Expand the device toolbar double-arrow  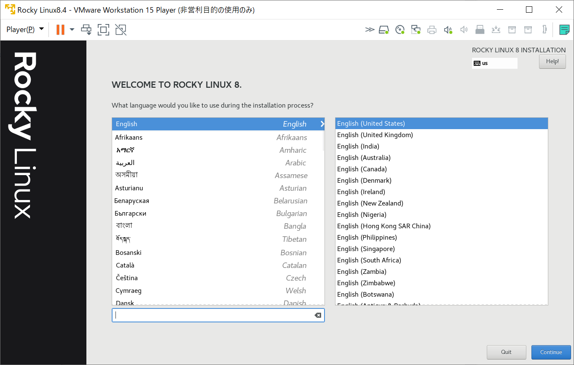point(370,30)
